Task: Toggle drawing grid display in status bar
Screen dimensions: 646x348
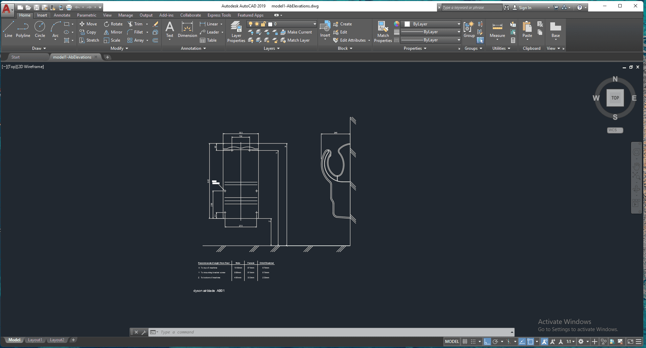Action: click(x=465, y=342)
